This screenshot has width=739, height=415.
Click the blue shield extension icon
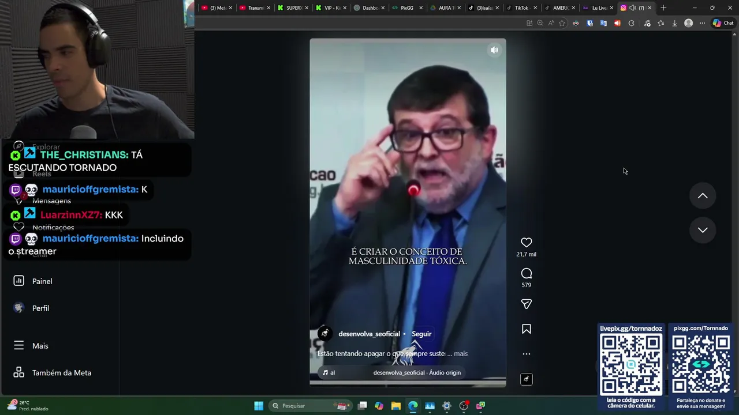click(x=589, y=23)
